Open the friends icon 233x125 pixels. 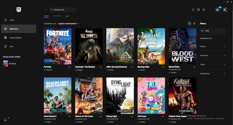(217, 10)
